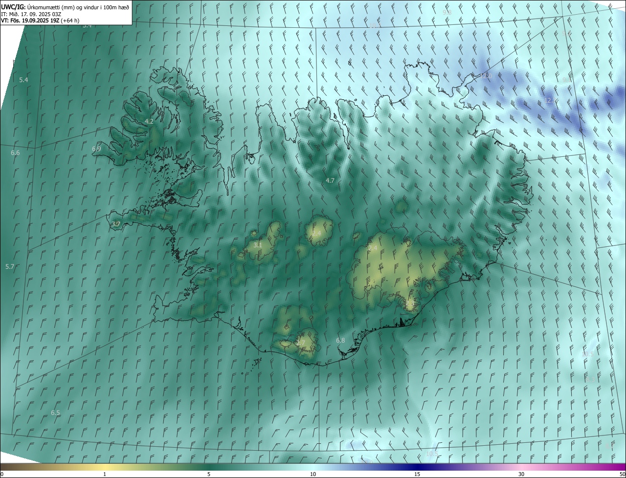Click the map title 'Úrkomumætti (mm) og vindur'
The height and width of the screenshot is (478, 626).
click(x=64, y=7)
